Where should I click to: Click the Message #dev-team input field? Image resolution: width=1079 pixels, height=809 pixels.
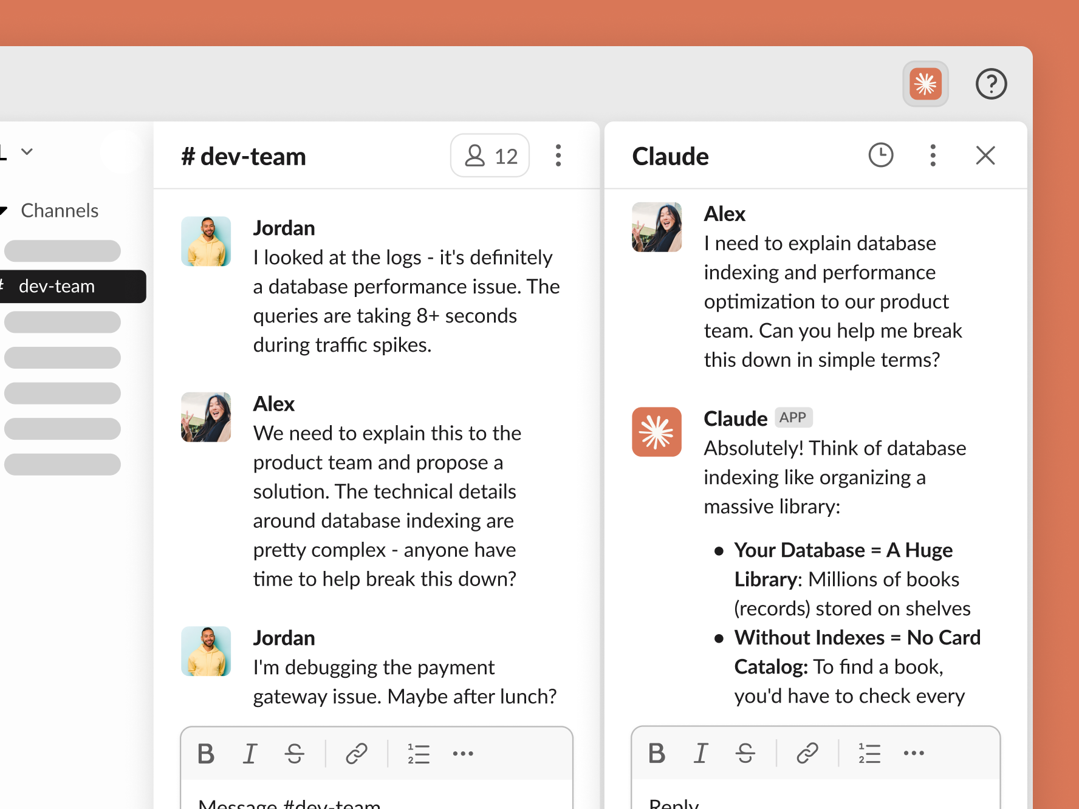coord(377,800)
